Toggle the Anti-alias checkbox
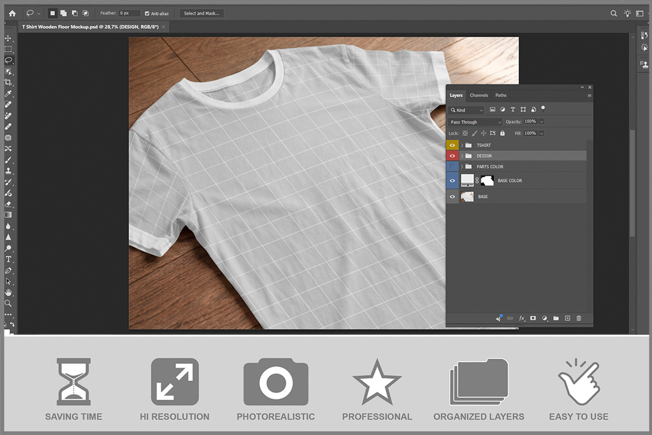The width and height of the screenshot is (652, 435). point(147,13)
